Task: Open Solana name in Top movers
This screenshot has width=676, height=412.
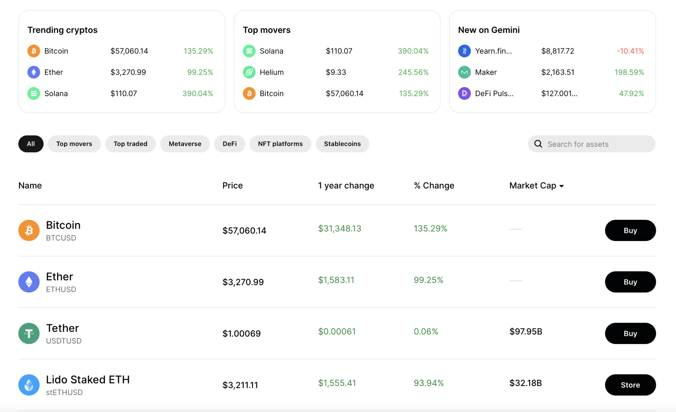Action: click(x=271, y=51)
